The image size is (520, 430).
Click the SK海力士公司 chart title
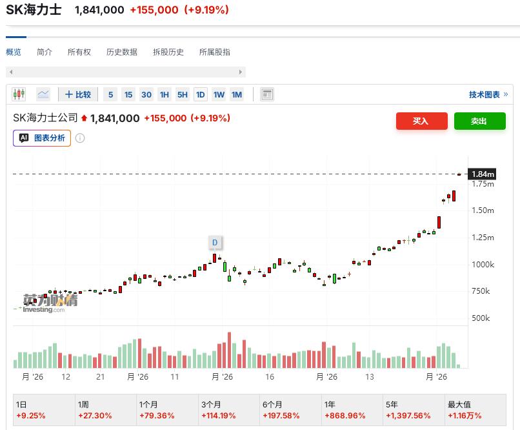(45, 118)
